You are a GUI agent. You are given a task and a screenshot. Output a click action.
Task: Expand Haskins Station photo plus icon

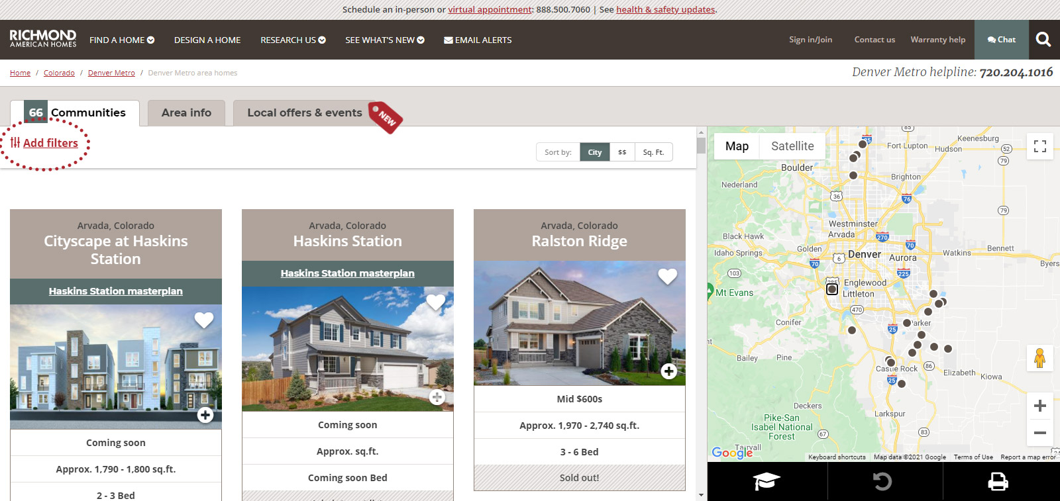pyautogui.click(x=437, y=397)
